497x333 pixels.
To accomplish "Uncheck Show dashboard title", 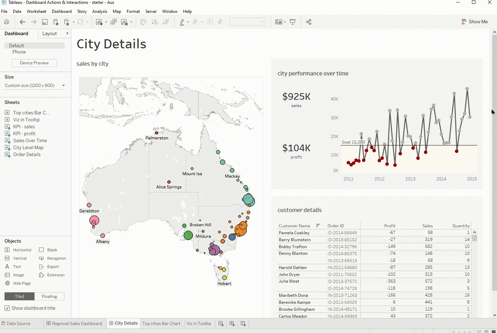I will click(7, 308).
